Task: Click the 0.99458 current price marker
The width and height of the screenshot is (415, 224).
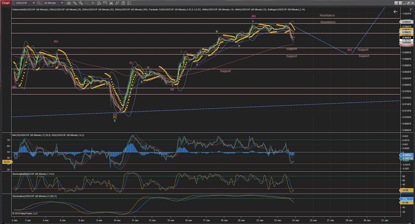Action: coord(406,37)
